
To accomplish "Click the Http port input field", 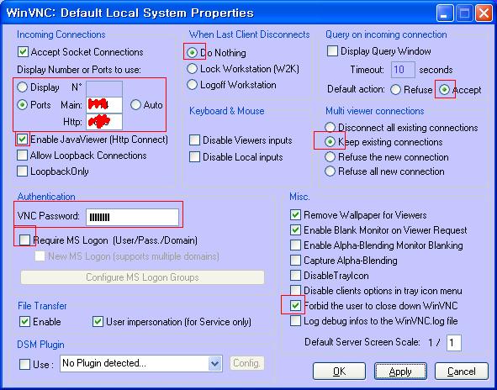I will 104,122.
